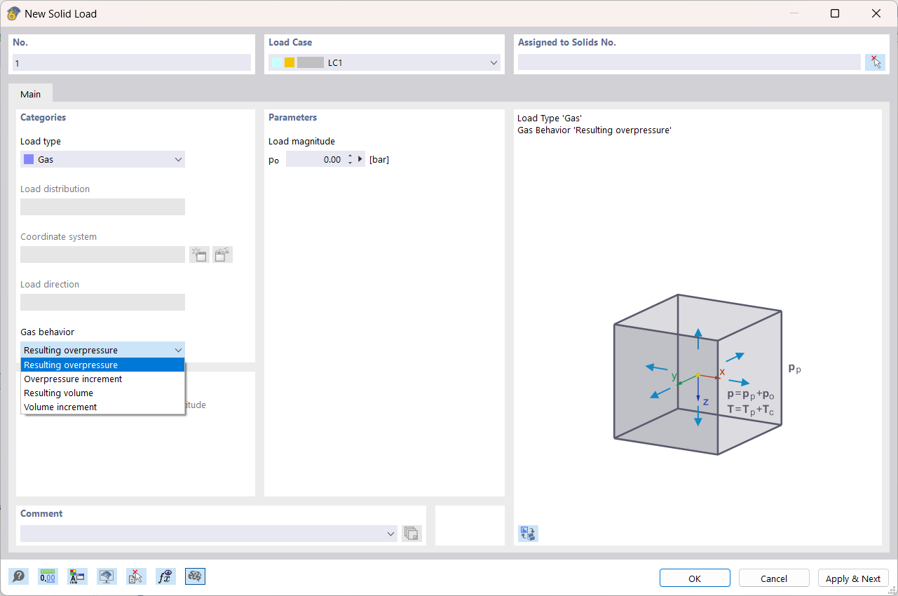Open Help via the question bubble icon
This screenshot has height=596, width=898.
click(x=19, y=576)
